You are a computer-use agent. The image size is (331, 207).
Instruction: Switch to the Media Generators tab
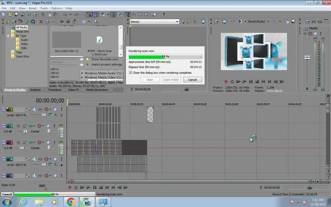[97, 90]
